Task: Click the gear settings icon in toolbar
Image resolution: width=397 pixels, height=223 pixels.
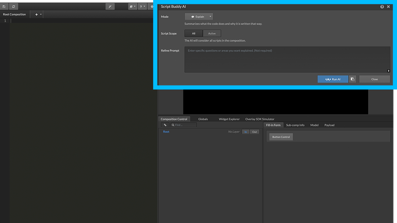Action: 151,7
